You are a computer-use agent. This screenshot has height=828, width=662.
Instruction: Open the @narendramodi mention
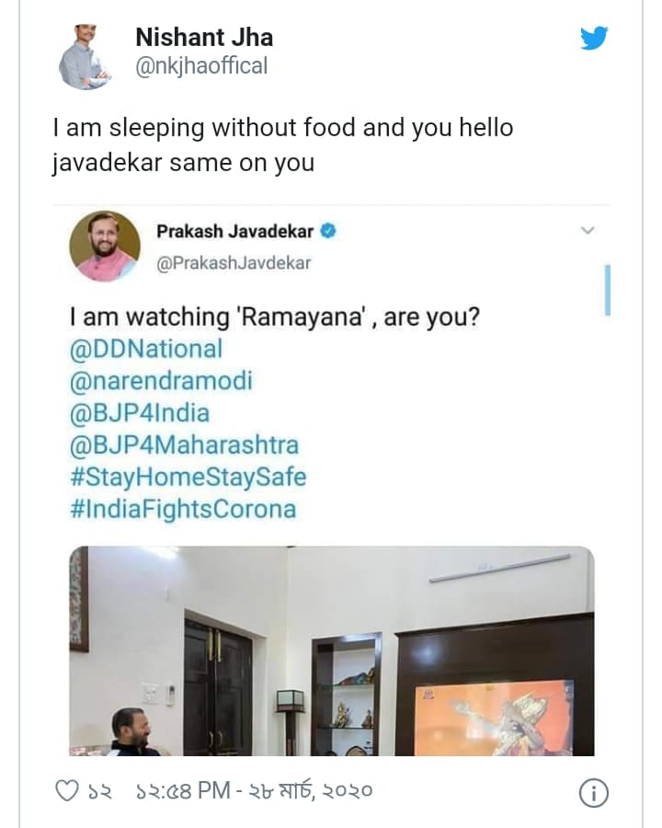[x=160, y=381]
